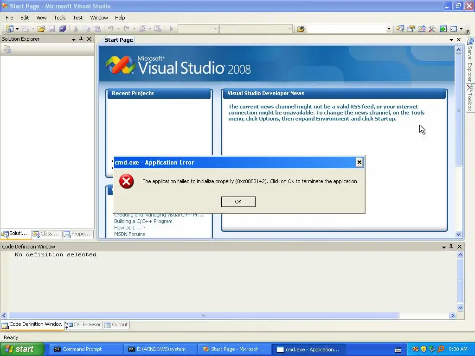Open the Code Definition Window position dropdown

click(x=444, y=247)
